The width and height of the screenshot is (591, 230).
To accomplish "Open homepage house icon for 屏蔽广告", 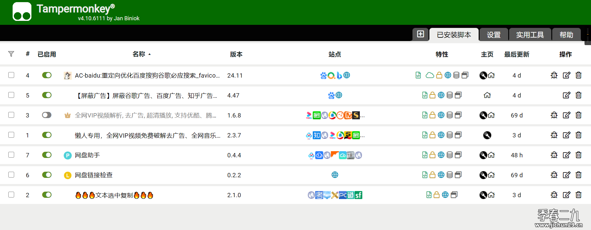I will (487, 95).
